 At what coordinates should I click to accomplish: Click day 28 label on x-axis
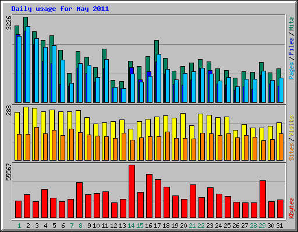click(253, 226)
